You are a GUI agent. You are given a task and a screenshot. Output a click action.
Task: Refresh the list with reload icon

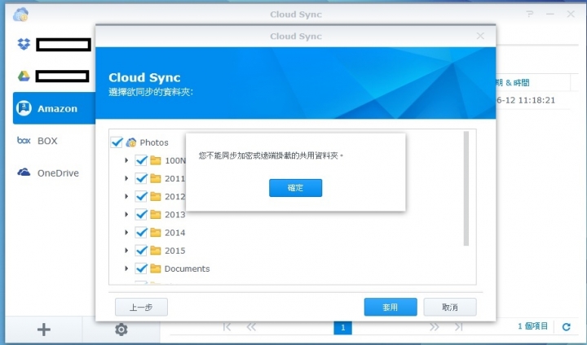(567, 327)
